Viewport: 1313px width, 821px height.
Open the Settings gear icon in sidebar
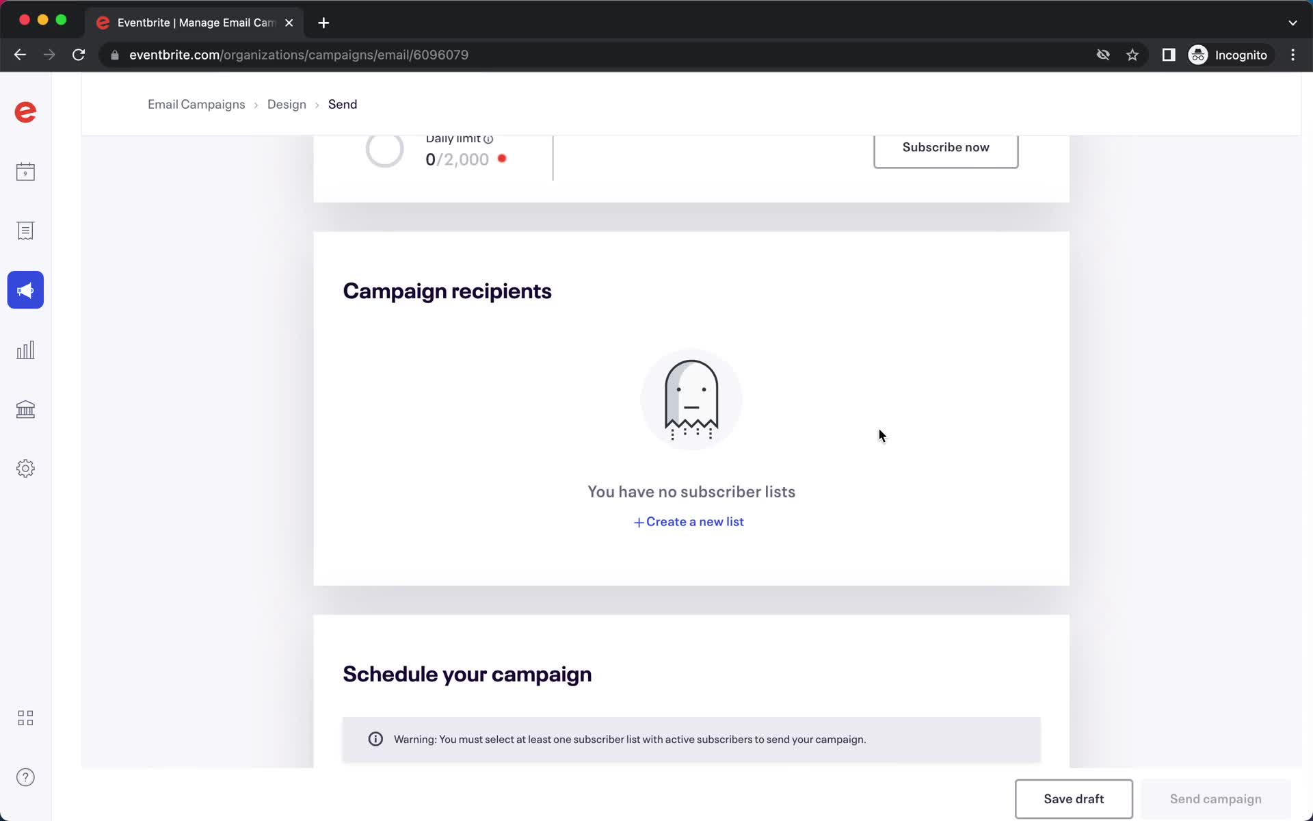[x=25, y=468]
